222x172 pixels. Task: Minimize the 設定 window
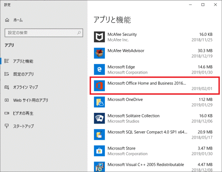pos(191,5)
